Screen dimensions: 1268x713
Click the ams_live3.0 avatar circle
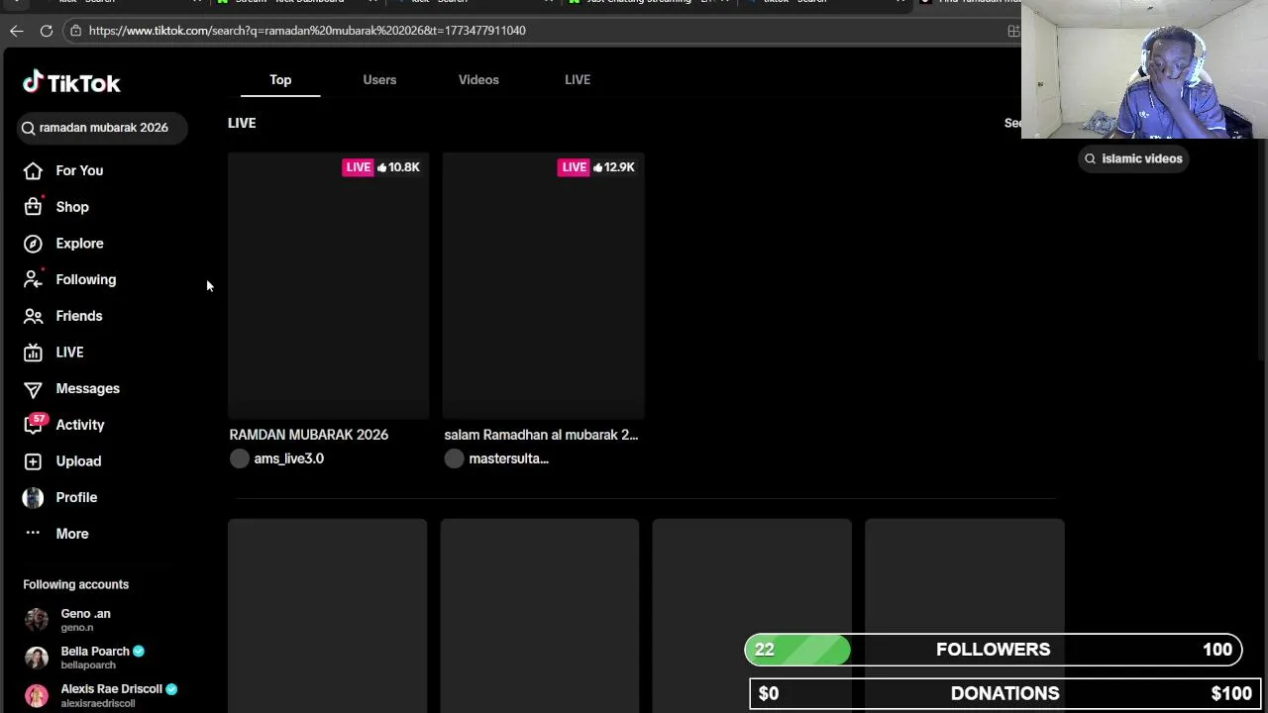(240, 458)
